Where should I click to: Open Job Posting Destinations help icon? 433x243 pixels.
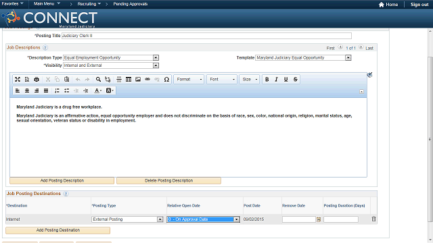pos(66,194)
